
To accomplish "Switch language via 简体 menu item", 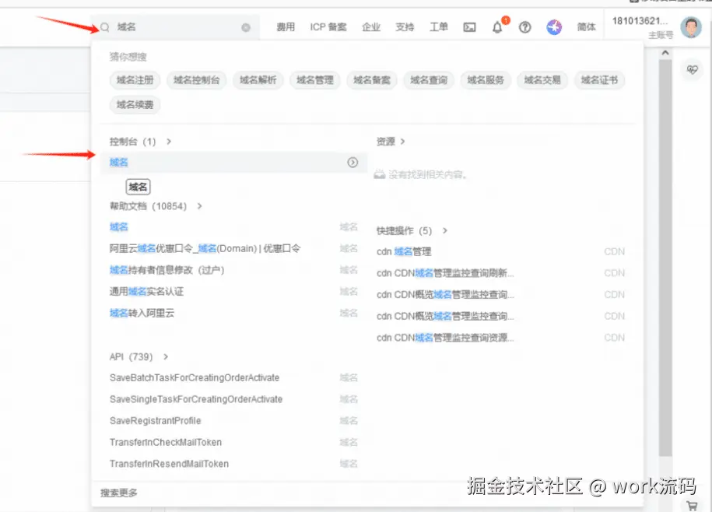I will pos(586,26).
